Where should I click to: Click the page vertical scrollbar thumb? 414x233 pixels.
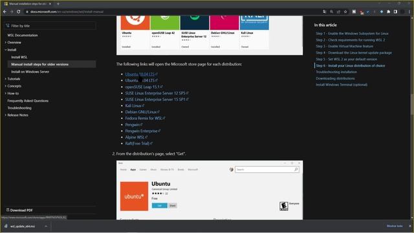pyautogui.click(x=412, y=104)
